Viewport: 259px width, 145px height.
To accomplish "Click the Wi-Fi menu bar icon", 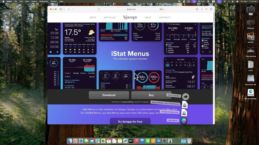I will [225, 1].
